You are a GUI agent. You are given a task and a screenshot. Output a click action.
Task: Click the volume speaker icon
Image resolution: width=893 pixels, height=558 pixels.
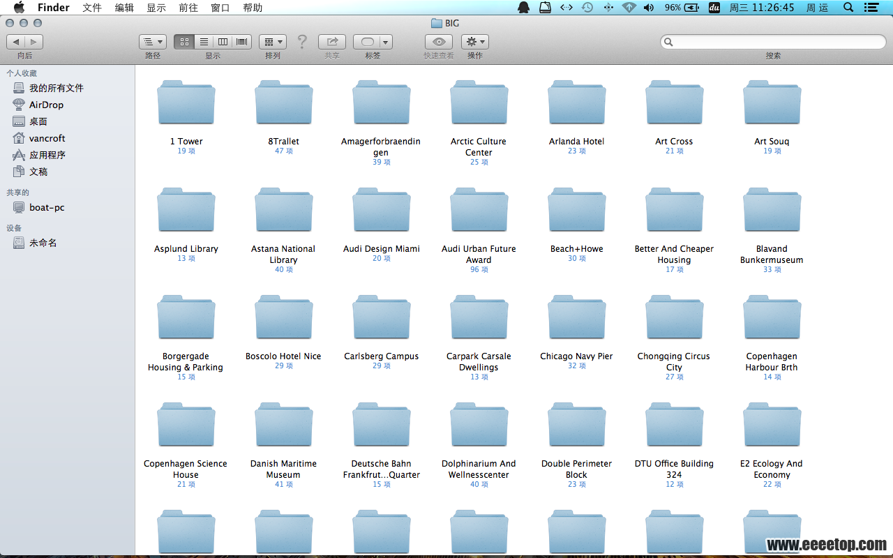coord(649,8)
